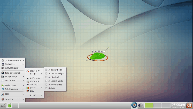
Task: Click the Bodhi Linux desktop leaf logo
Action: 98,56
